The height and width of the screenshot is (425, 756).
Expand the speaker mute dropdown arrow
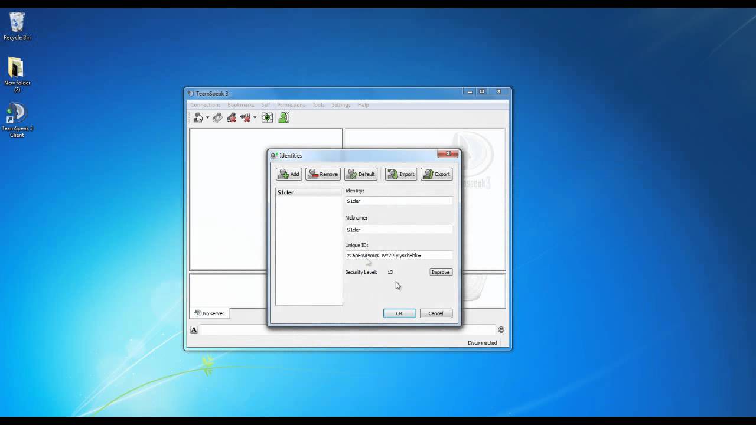255,118
